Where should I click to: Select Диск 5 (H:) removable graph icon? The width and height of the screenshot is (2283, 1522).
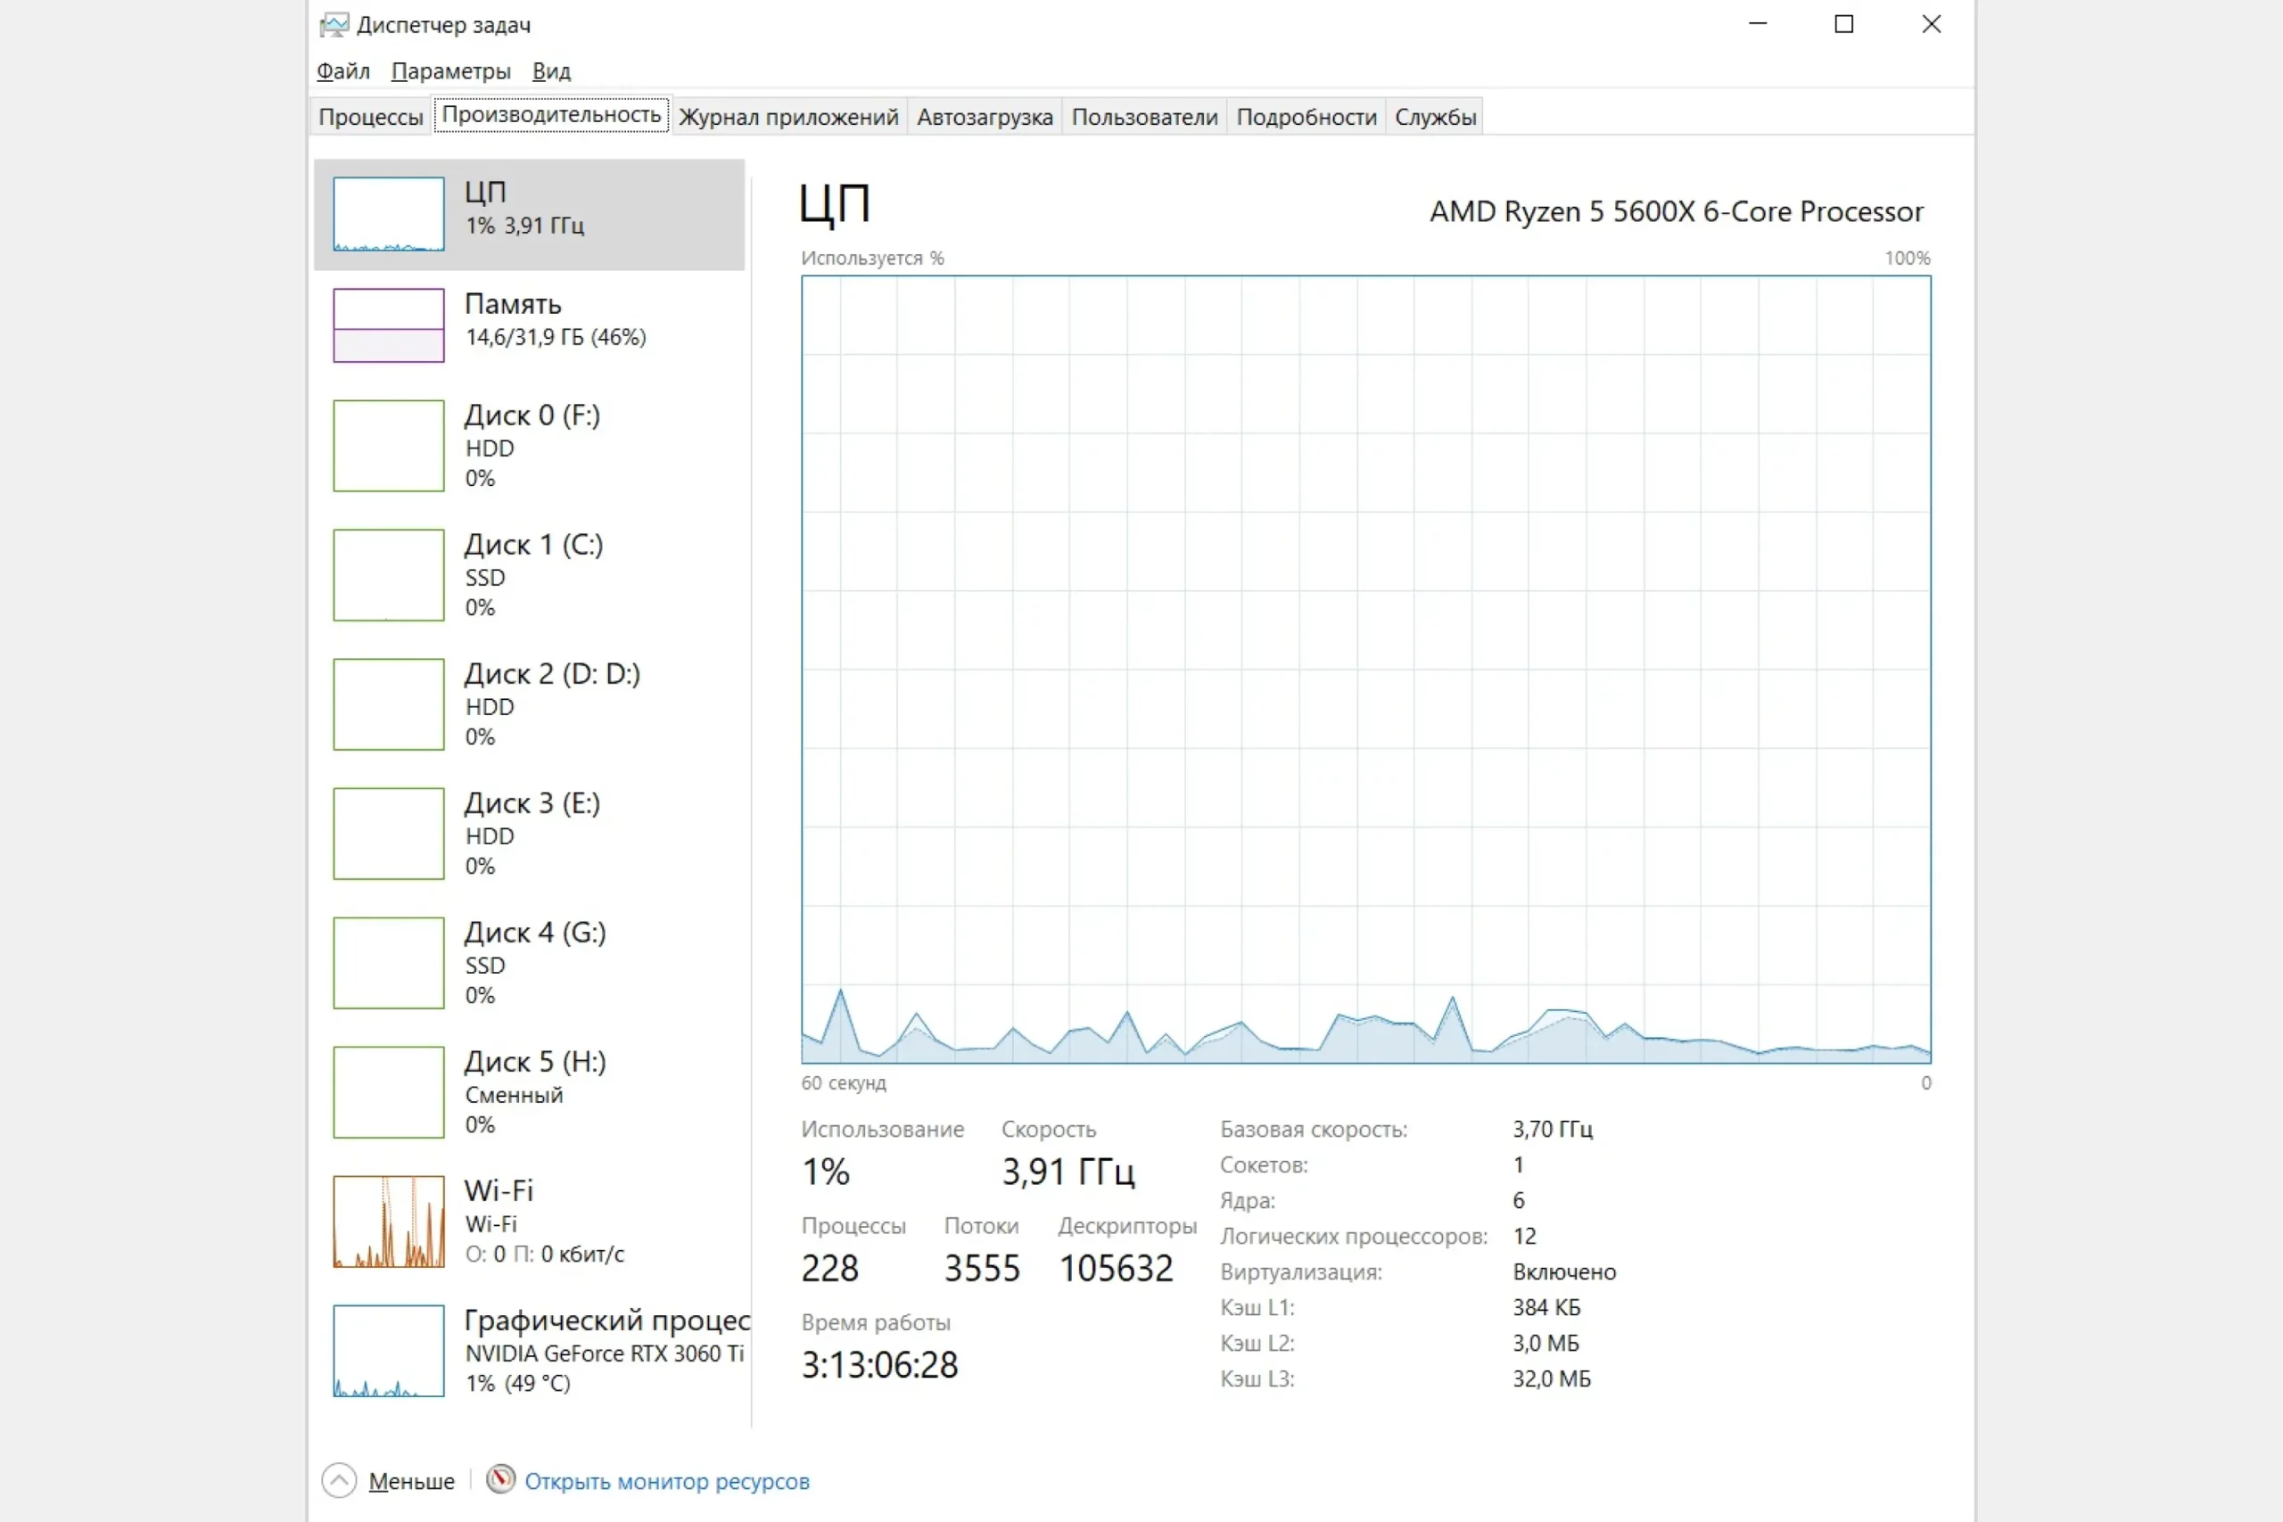coord(388,1091)
